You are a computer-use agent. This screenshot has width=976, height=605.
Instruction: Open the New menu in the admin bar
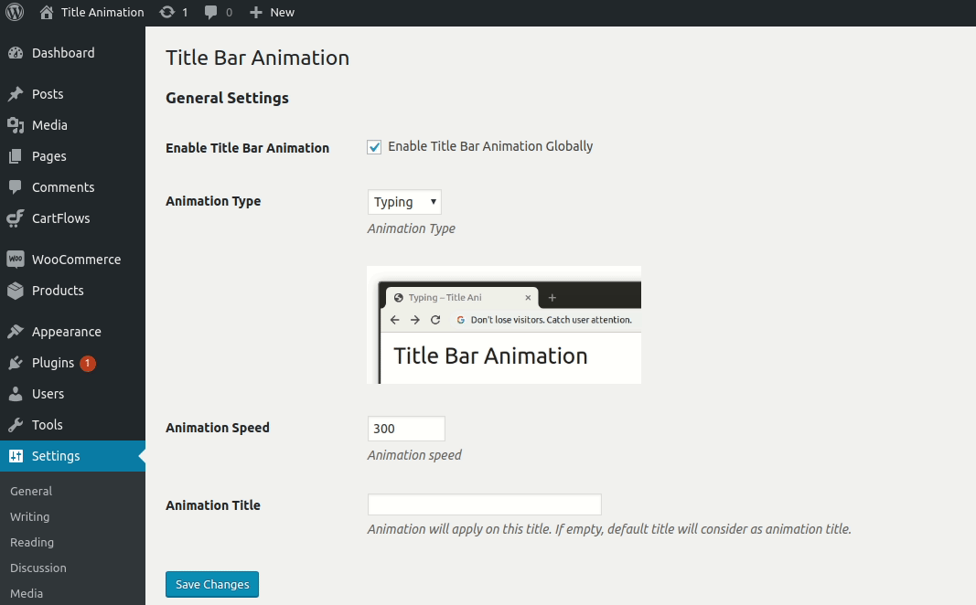tap(272, 12)
